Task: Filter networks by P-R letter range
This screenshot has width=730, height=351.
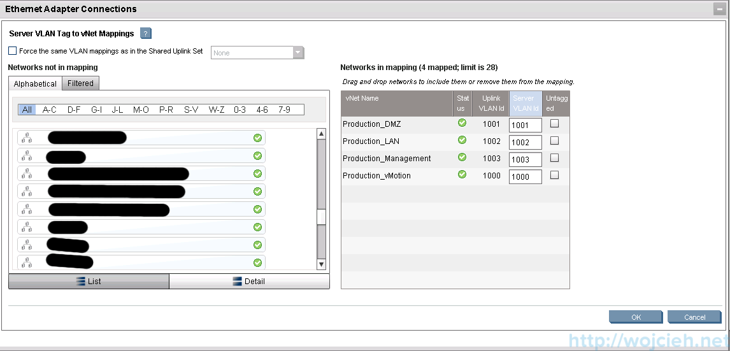Action: click(x=166, y=110)
